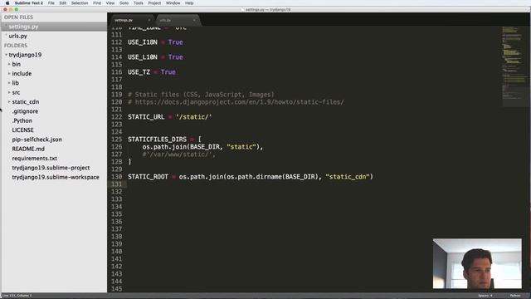The width and height of the screenshot is (531, 299).
Task: Open the .gitignore file
Action: [x=25, y=111]
